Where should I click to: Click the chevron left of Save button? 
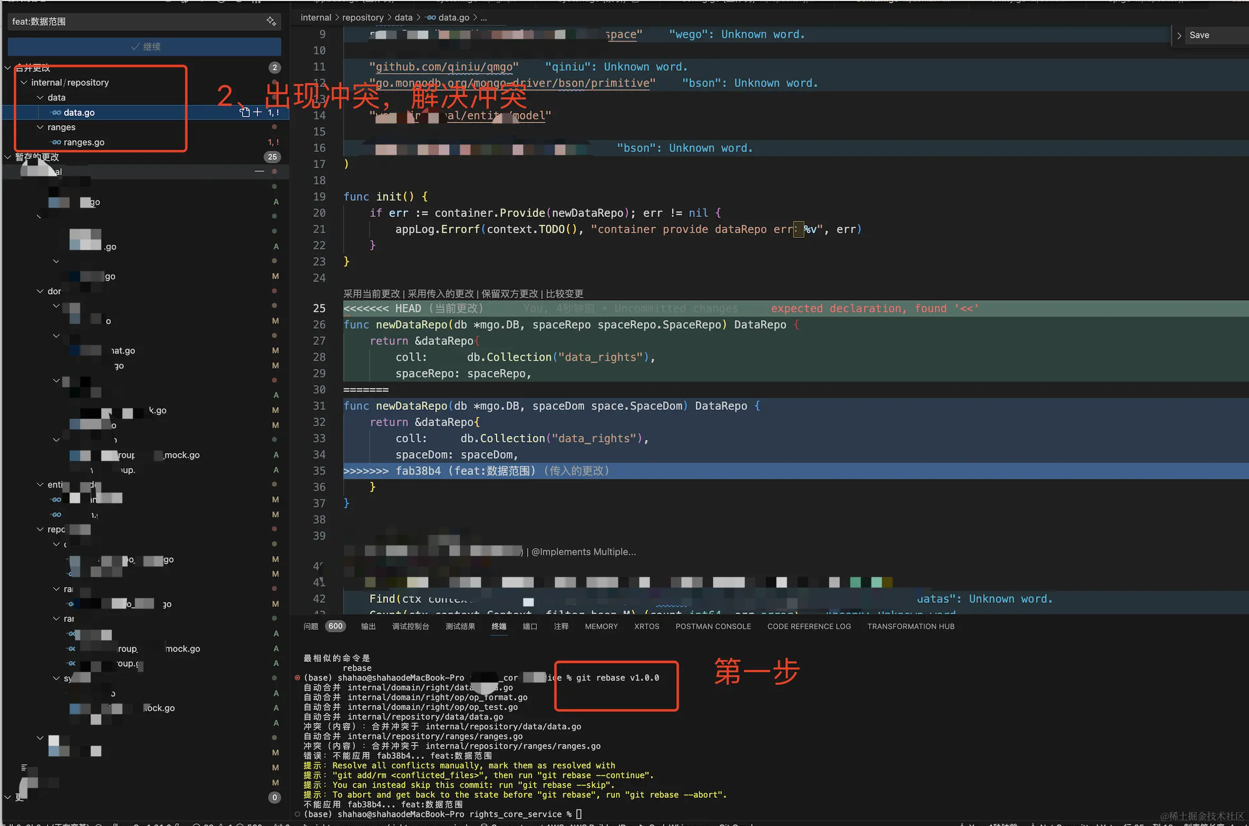point(1179,35)
